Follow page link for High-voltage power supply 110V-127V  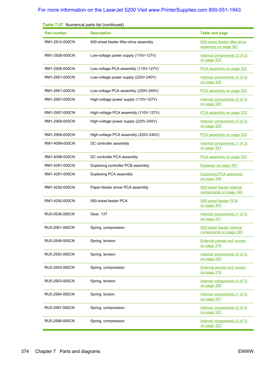click(224, 102)
